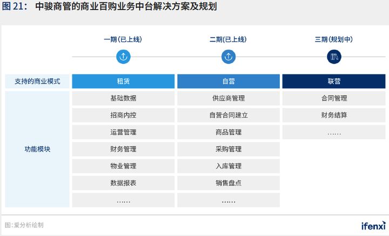Click the 功能模块 side label
The image size is (389, 236).
37,149
